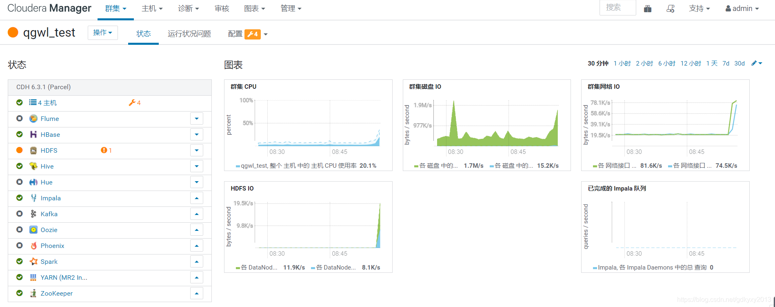775x307 pixels.
Task: Open running commands icon in header
Action: click(670, 9)
